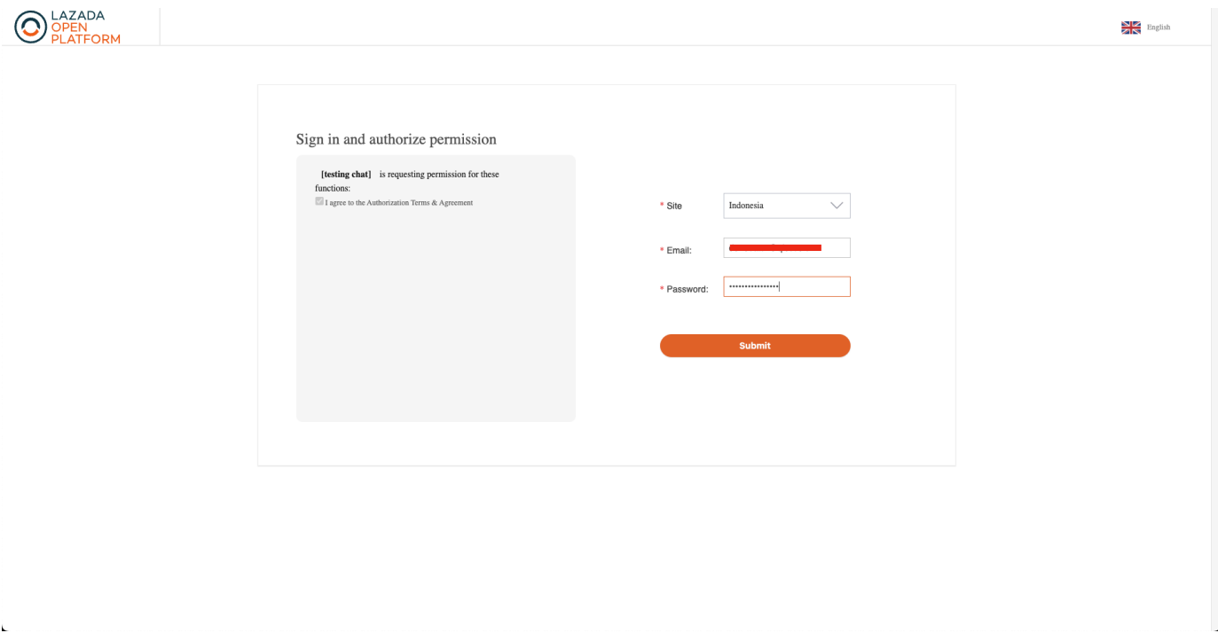Click the UK flag language icon
The height and width of the screenshot is (633, 1218).
1130,27
